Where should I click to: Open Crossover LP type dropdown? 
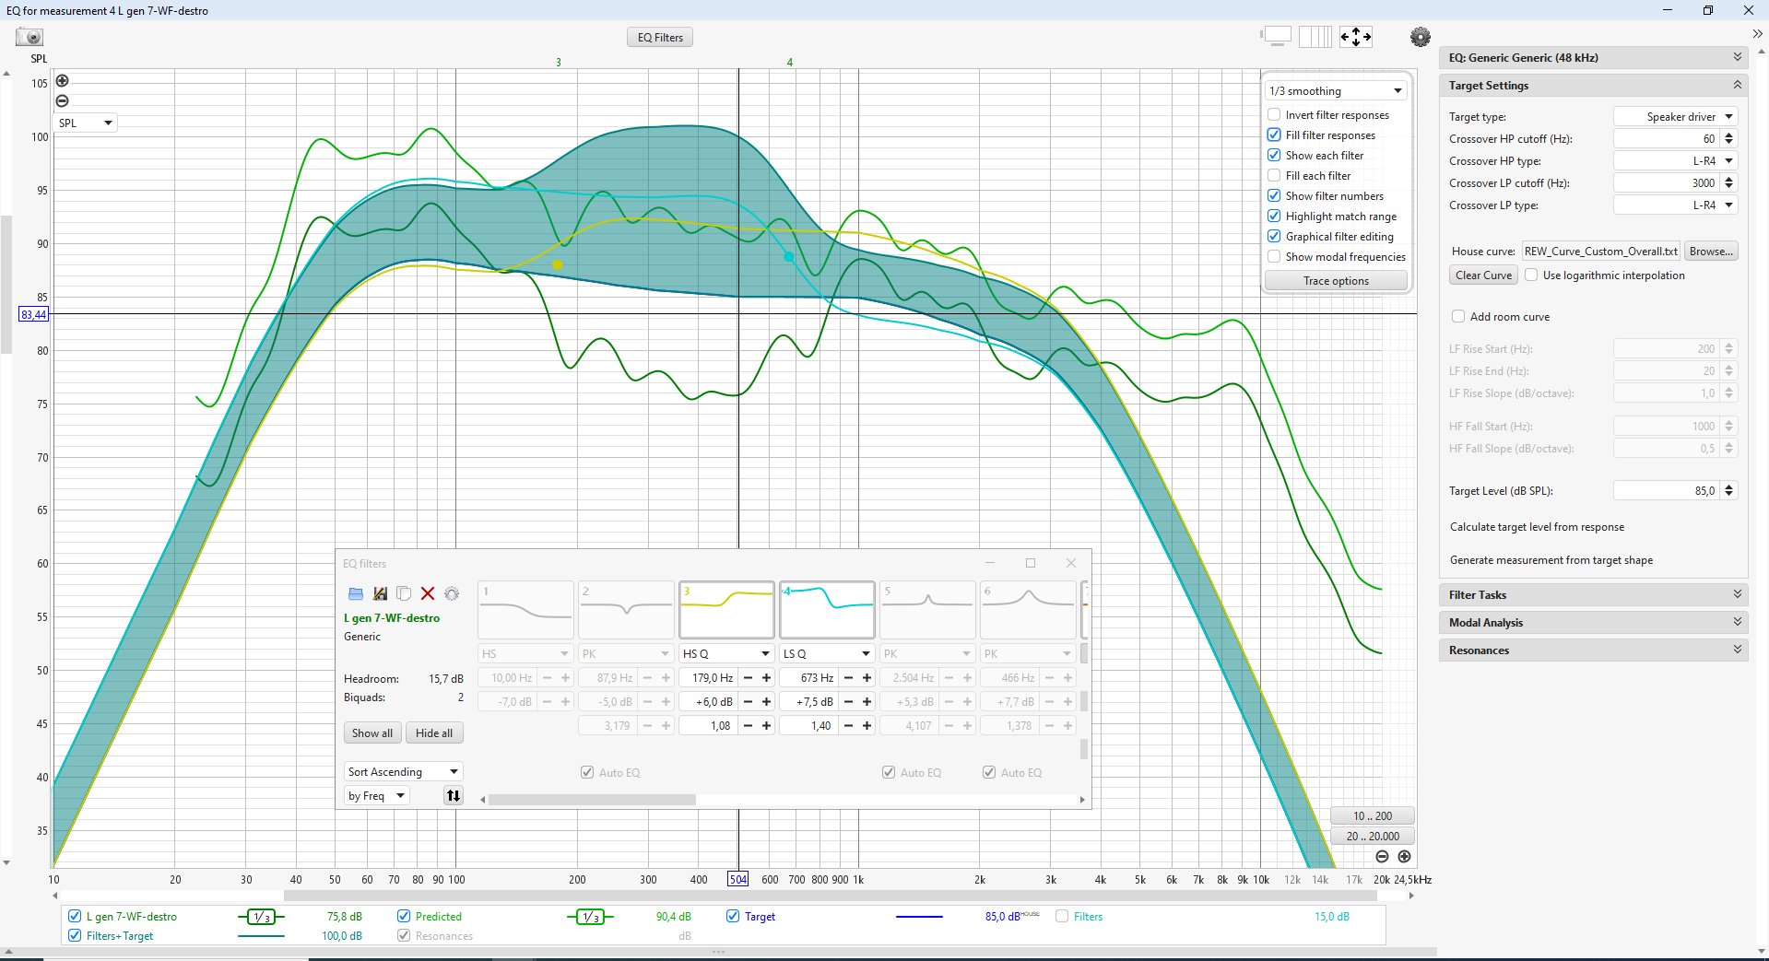[x=1675, y=205]
